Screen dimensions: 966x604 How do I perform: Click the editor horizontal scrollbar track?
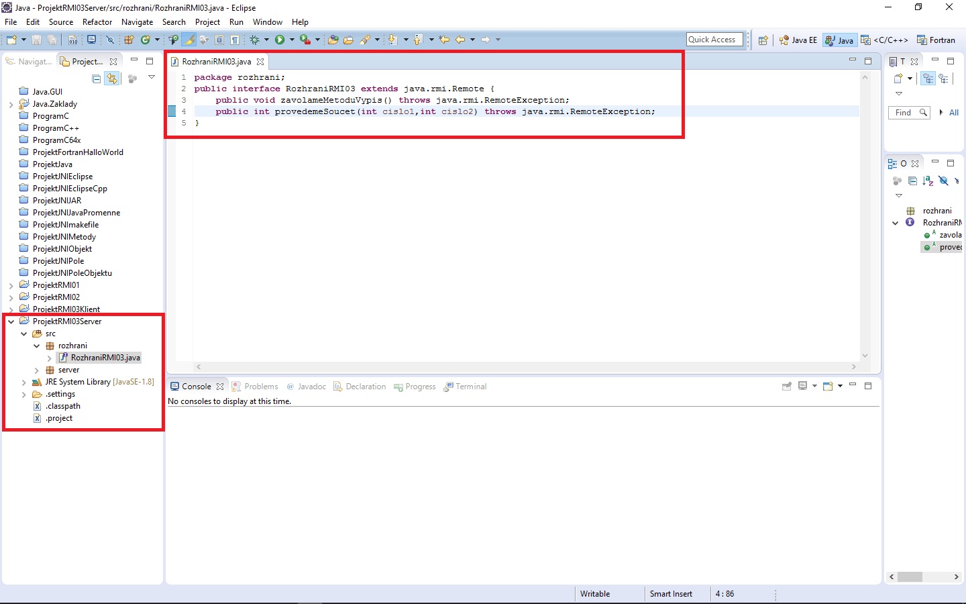coord(523,367)
